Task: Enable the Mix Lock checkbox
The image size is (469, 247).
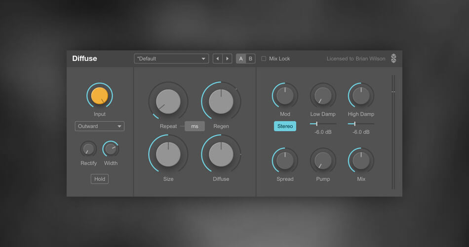Action: coord(264,59)
